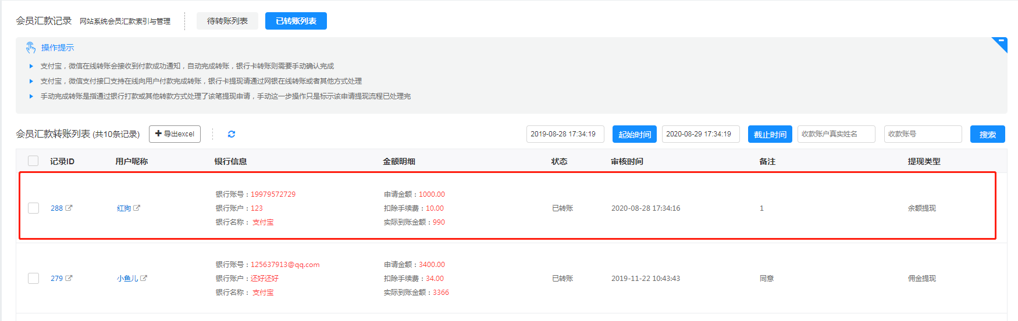Check the box for record 288
Viewport: 1018px width, 321px height.
point(33,208)
